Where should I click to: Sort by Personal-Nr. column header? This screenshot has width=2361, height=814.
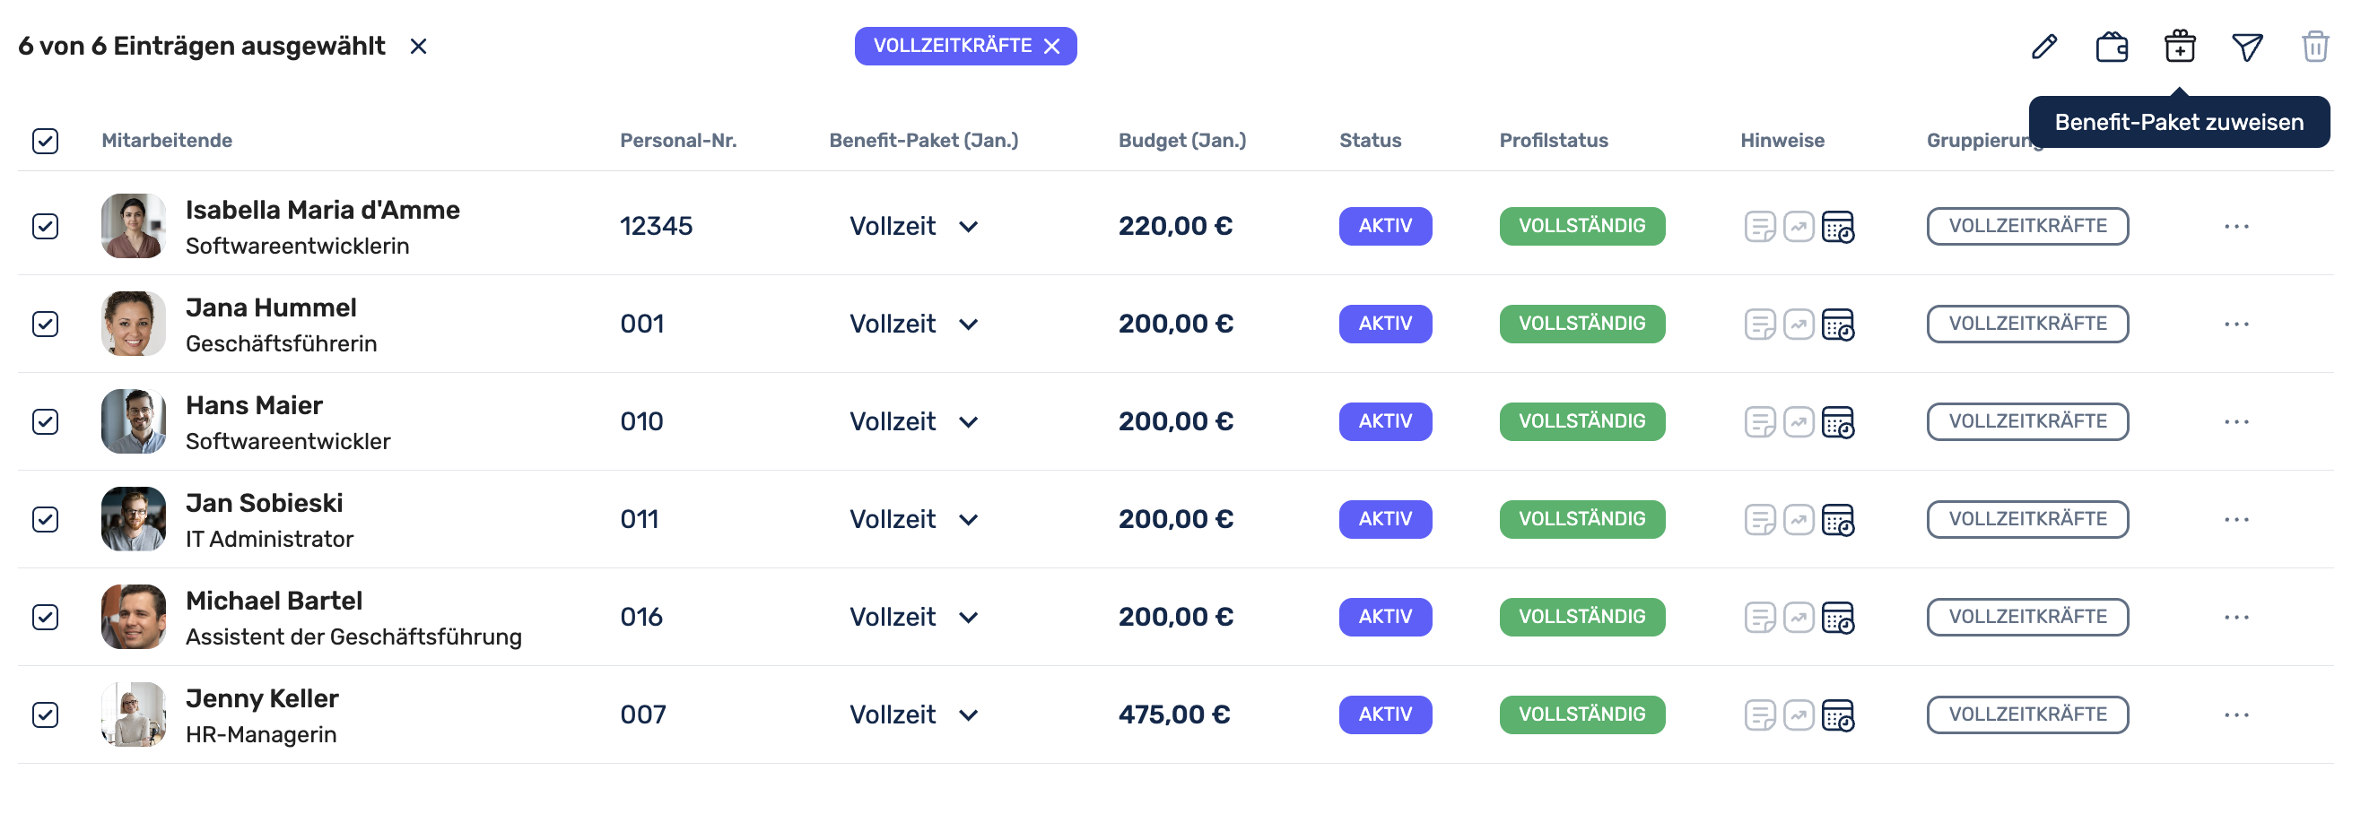[x=677, y=140]
